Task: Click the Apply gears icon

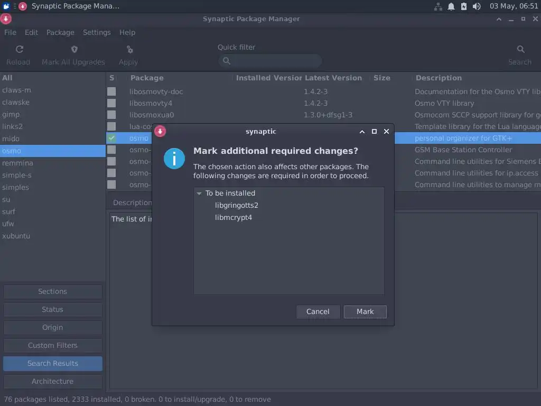Action: pos(130,50)
